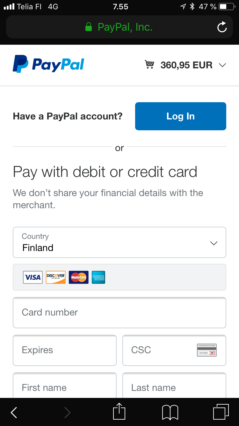This screenshot has width=239, height=426.
Task: Tap the MasterCard icon
Action: coord(79,277)
